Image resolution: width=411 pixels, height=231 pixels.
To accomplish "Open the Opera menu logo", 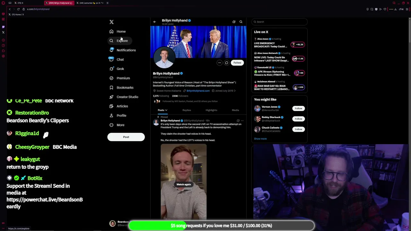I will point(3,3).
